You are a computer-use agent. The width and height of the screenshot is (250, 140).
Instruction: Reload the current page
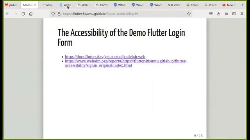23,14
